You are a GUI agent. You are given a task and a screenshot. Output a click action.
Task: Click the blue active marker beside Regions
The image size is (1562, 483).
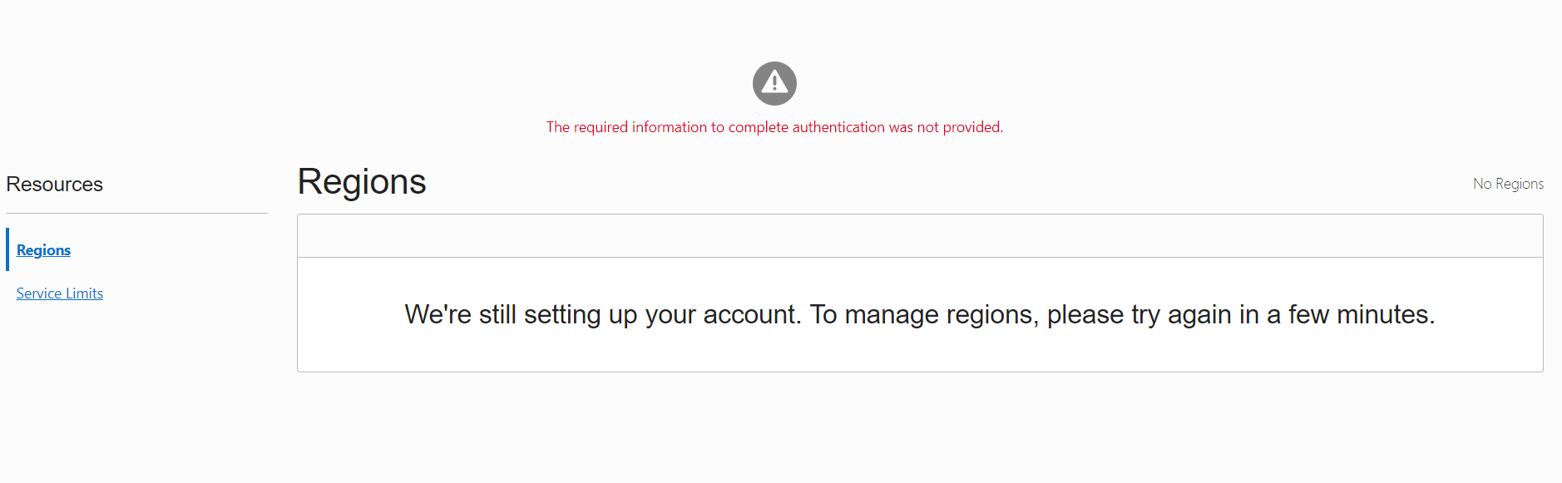(7, 249)
